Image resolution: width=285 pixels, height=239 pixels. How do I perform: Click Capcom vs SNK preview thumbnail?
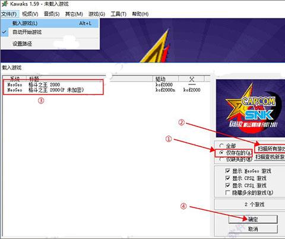pyautogui.click(x=251, y=108)
